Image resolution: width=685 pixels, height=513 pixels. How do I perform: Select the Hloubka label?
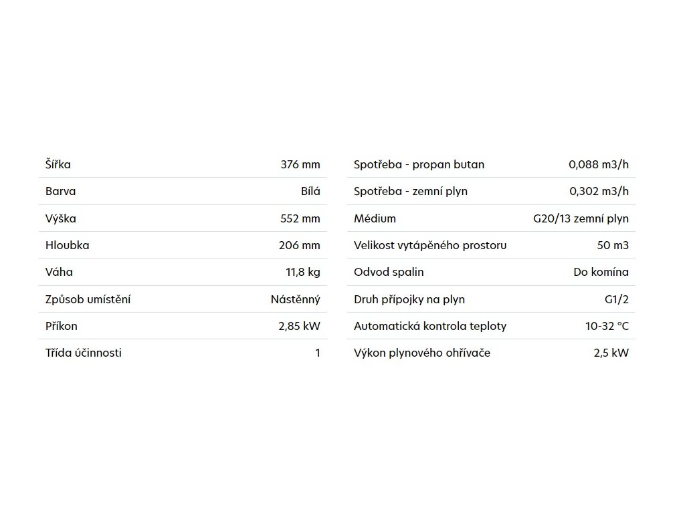(67, 245)
